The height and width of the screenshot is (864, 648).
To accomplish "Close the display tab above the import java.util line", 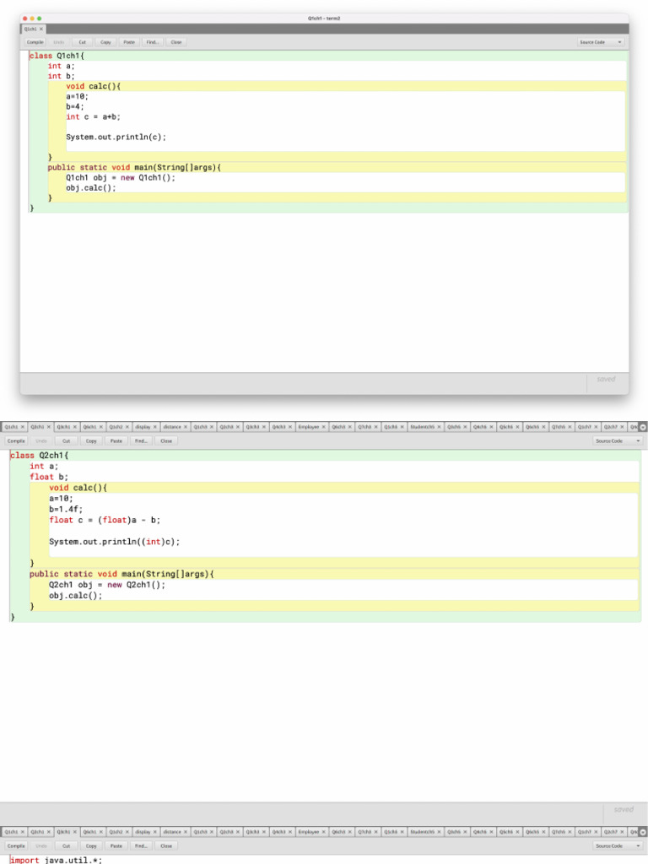I will coord(155,832).
